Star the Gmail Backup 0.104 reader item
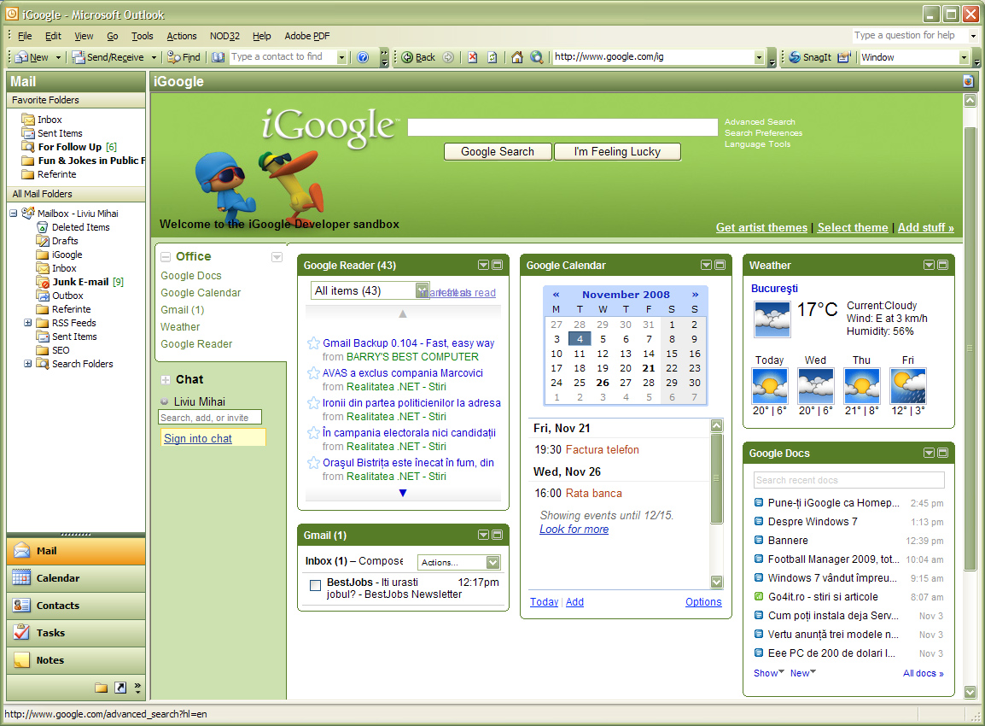The image size is (985, 726). (x=313, y=343)
